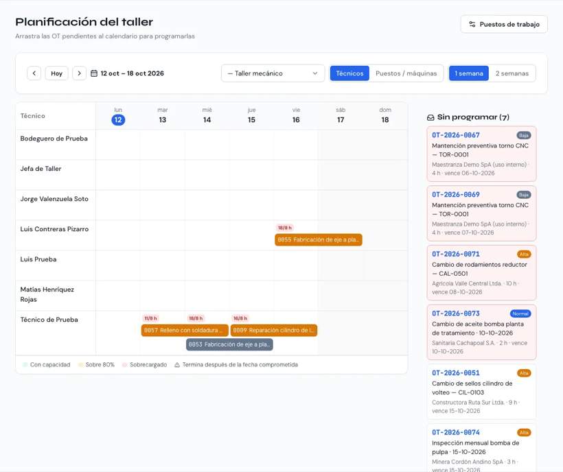563x472 pixels.
Task: Go to next week with right chevron
Action: (x=80, y=73)
